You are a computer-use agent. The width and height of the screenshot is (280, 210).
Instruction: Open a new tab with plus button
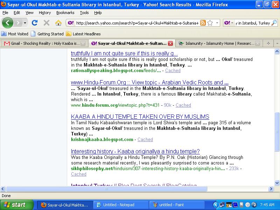[268, 43]
